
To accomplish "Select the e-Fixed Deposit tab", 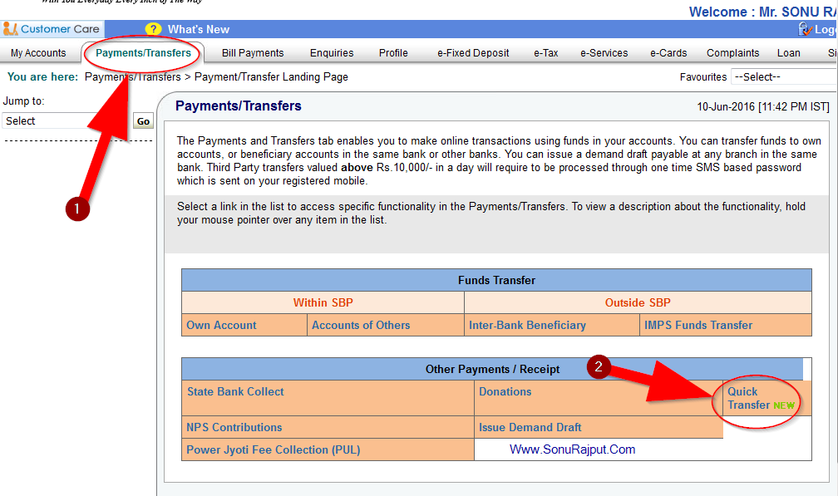I will tap(473, 53).
